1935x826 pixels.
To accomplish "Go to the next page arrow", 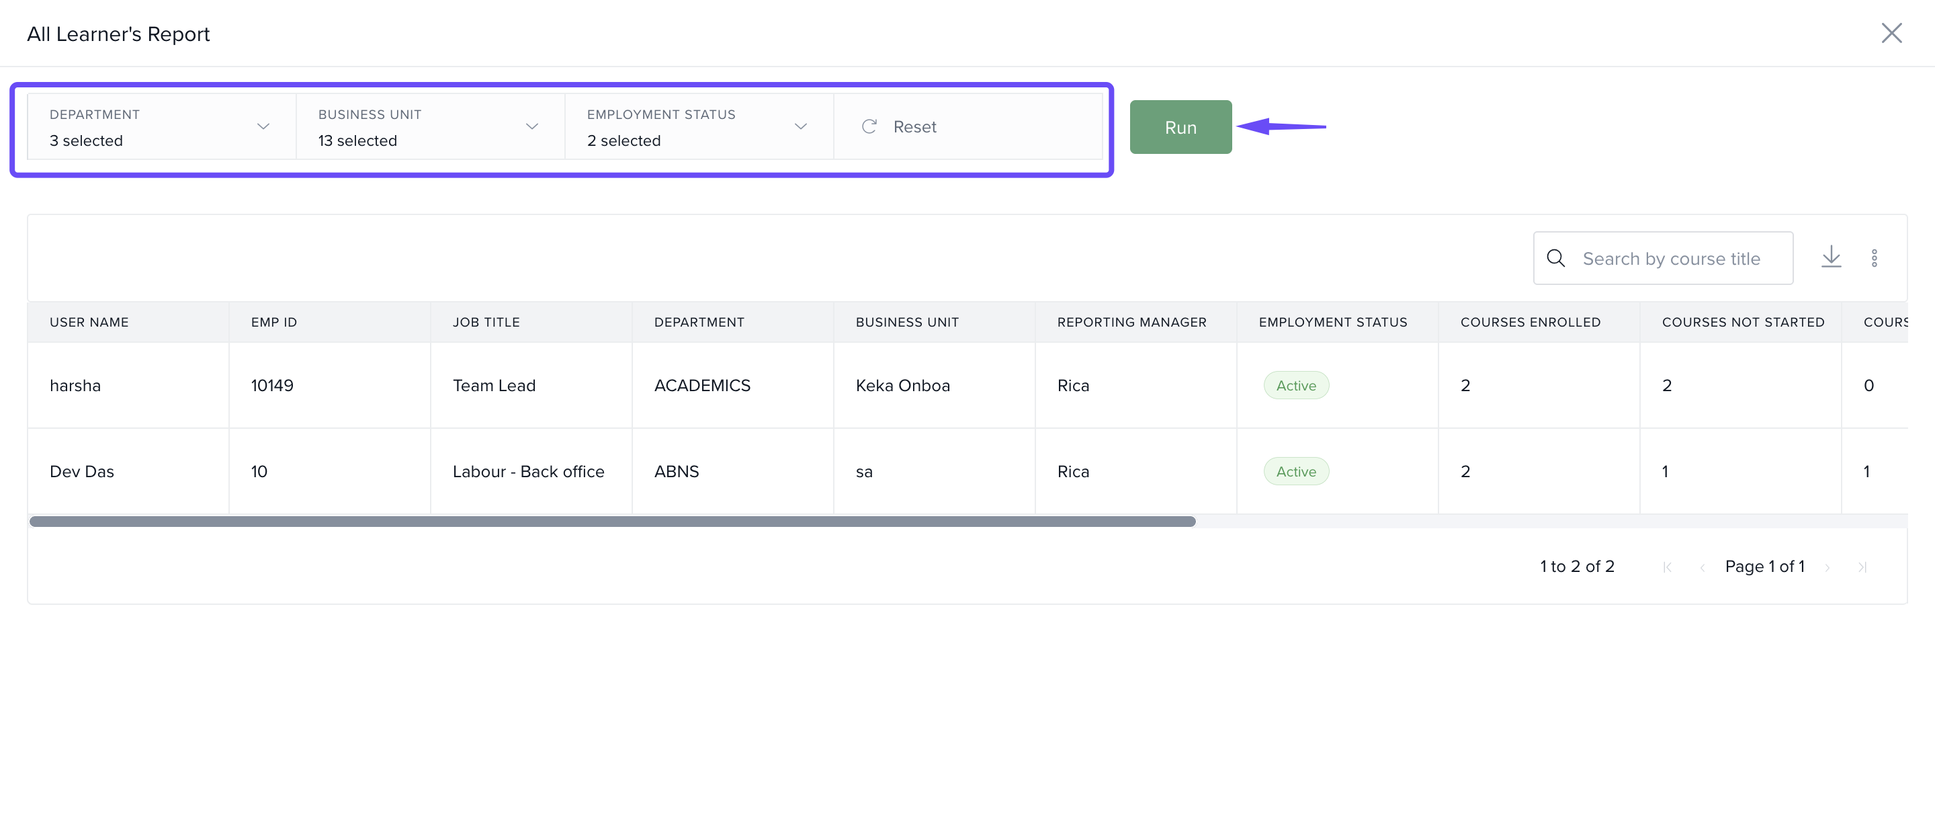I will (1827, 567).
